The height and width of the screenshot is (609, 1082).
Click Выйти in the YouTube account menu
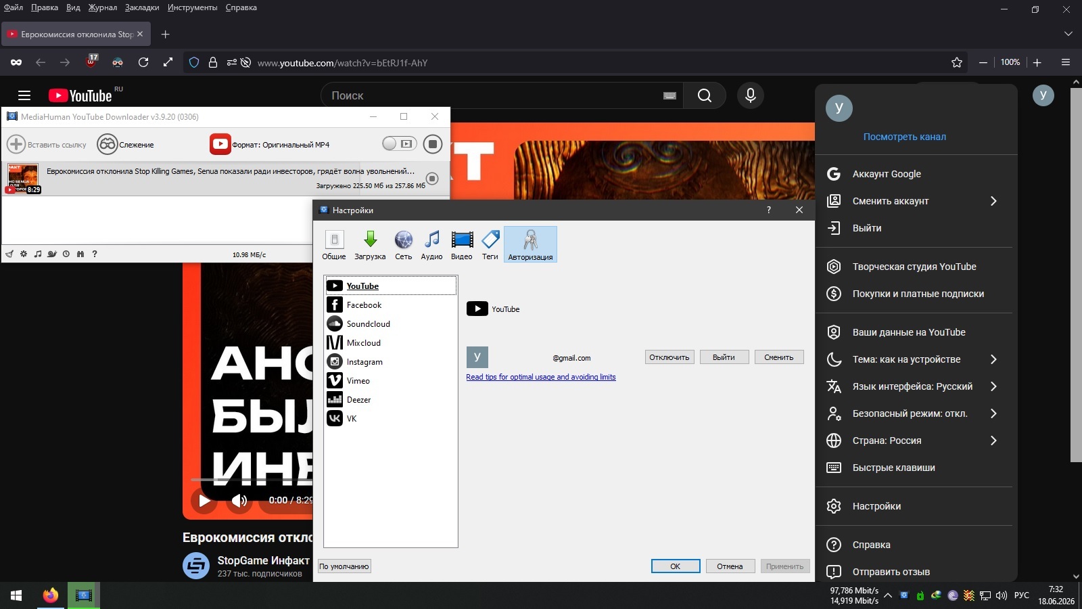tap(914, 228)
